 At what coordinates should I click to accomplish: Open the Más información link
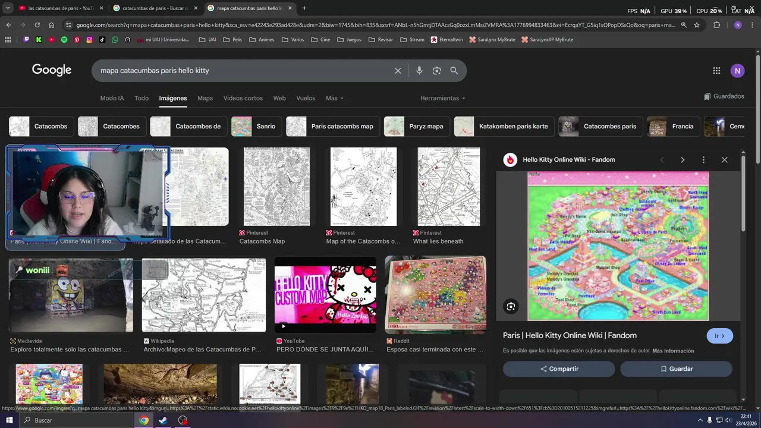point(673,351)
